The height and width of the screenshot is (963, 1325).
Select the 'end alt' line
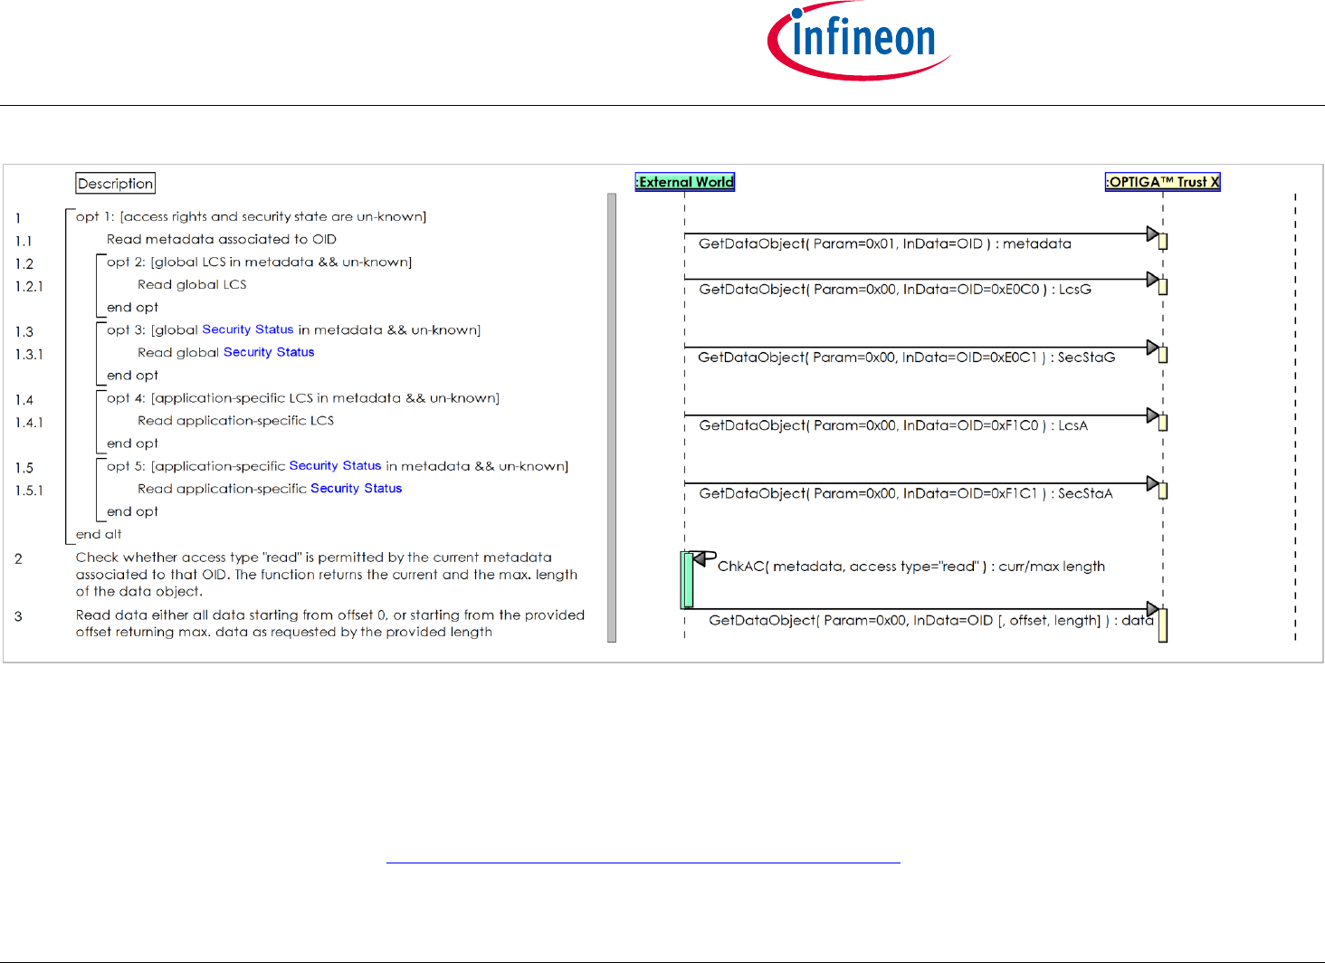pyautogui.click(x=99, y=534)
